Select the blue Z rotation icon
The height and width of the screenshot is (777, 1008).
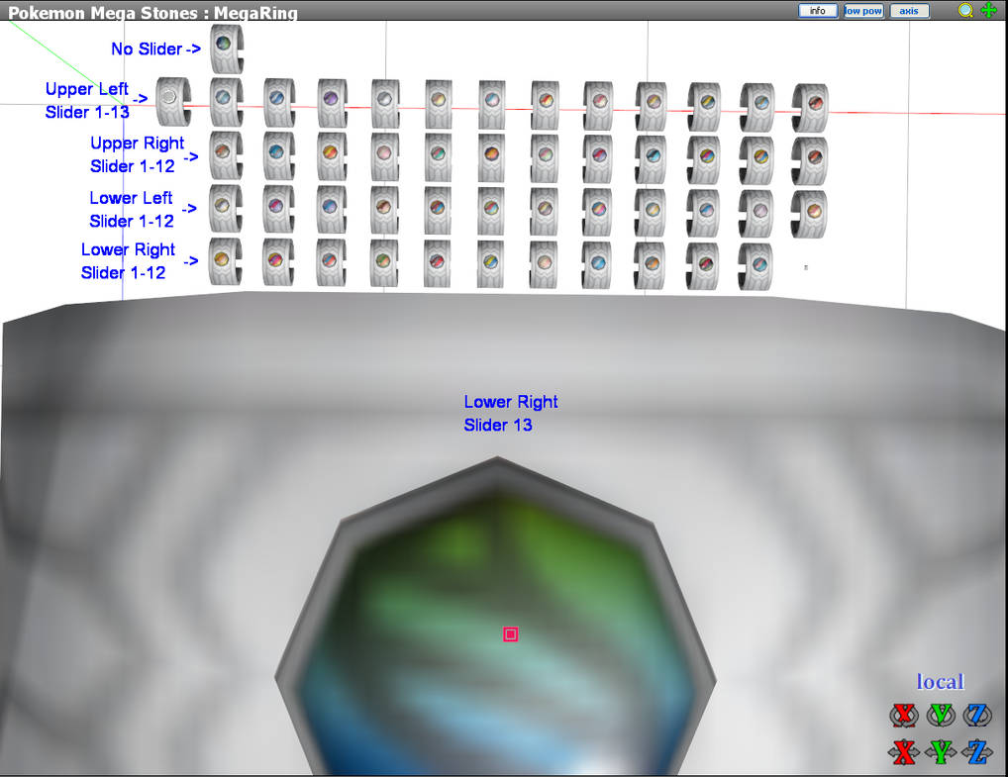coord(977,715)
